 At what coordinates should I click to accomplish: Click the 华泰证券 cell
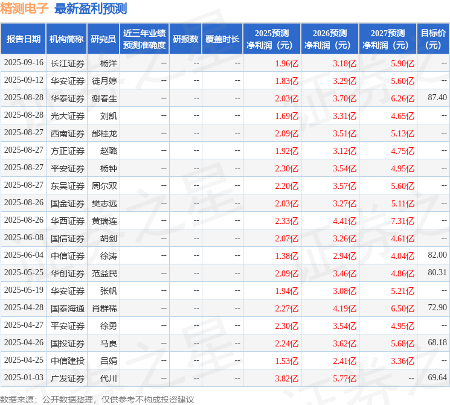coord(68,98)
